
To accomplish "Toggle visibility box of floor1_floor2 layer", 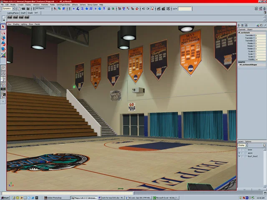I will pos(239,156).
